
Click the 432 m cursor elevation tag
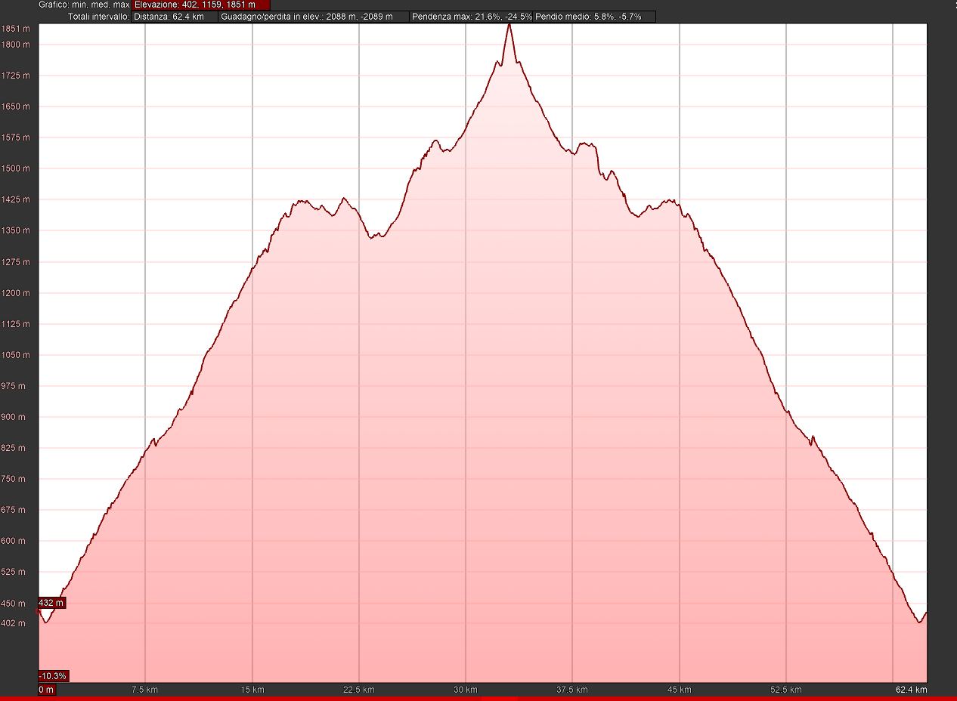click(x=51, y=603)
